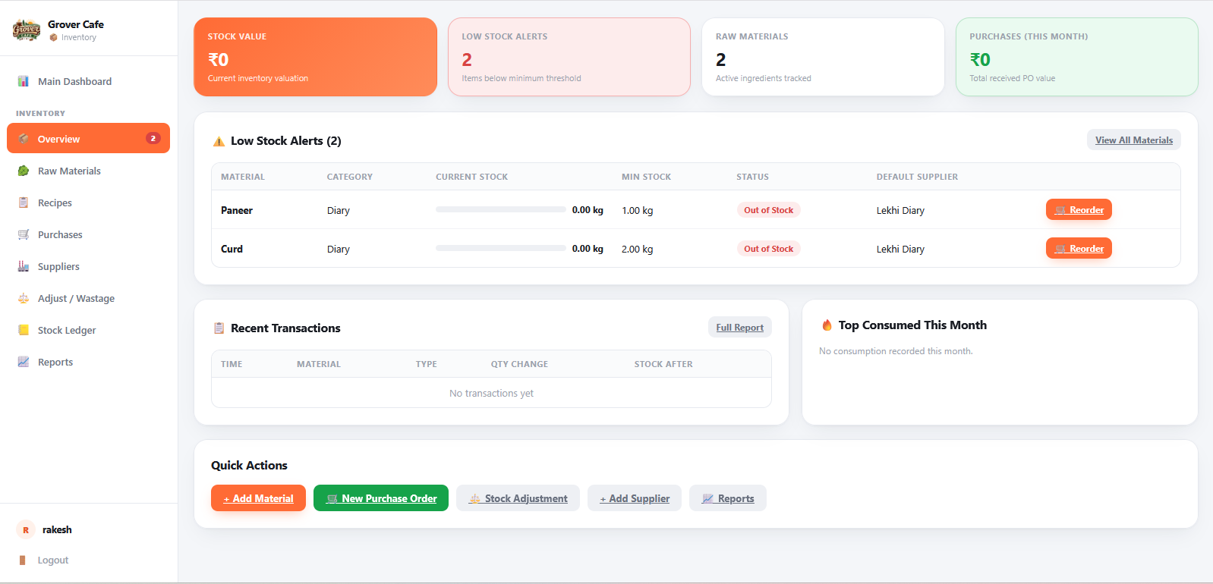Click the Raw Materials summary card
Screen dimensions: 1213x584
pos(823,57)
